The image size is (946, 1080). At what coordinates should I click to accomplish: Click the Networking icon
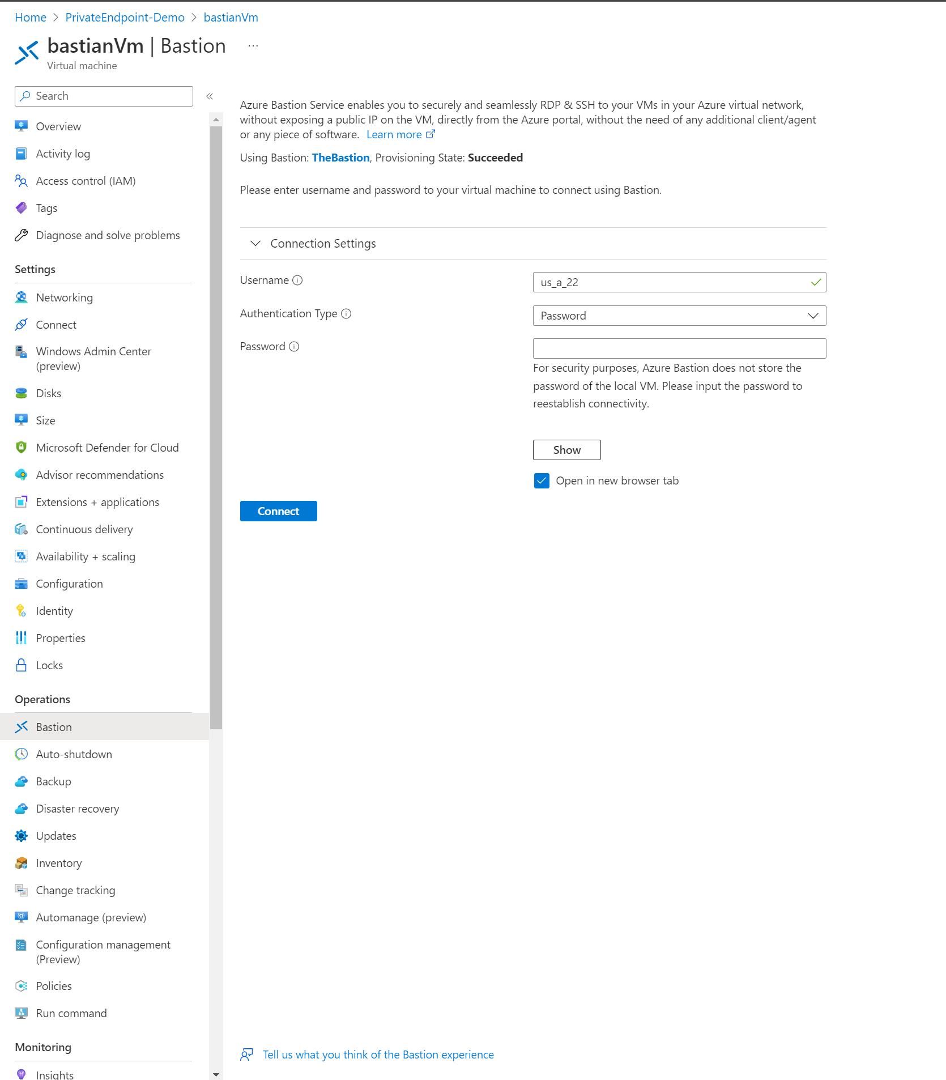22,297
